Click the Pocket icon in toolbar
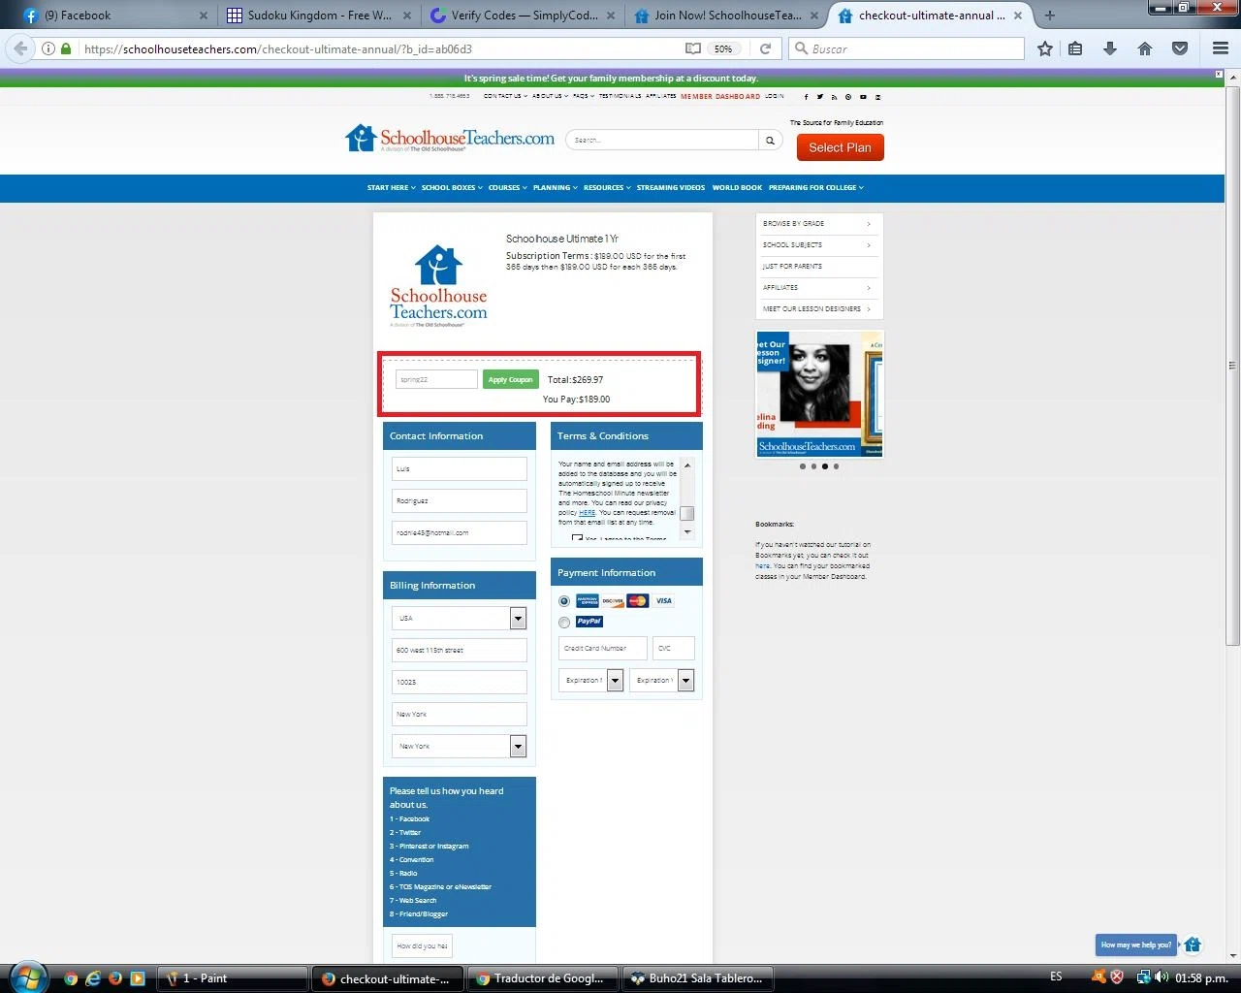The height and width of the screenshot is (993, 1241). (1180, 48)
